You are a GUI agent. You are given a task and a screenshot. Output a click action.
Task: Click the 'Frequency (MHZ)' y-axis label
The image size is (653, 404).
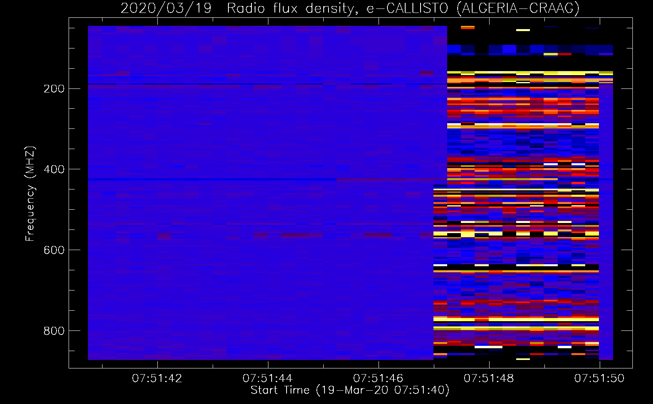[x=30, y=194]
